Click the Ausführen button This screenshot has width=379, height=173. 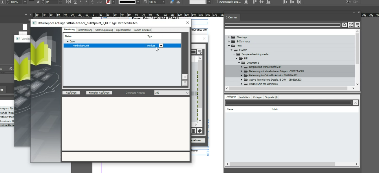[x=71, y=93]
